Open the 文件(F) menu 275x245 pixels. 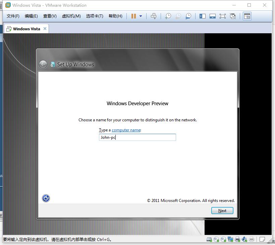[x=13, y=16]
